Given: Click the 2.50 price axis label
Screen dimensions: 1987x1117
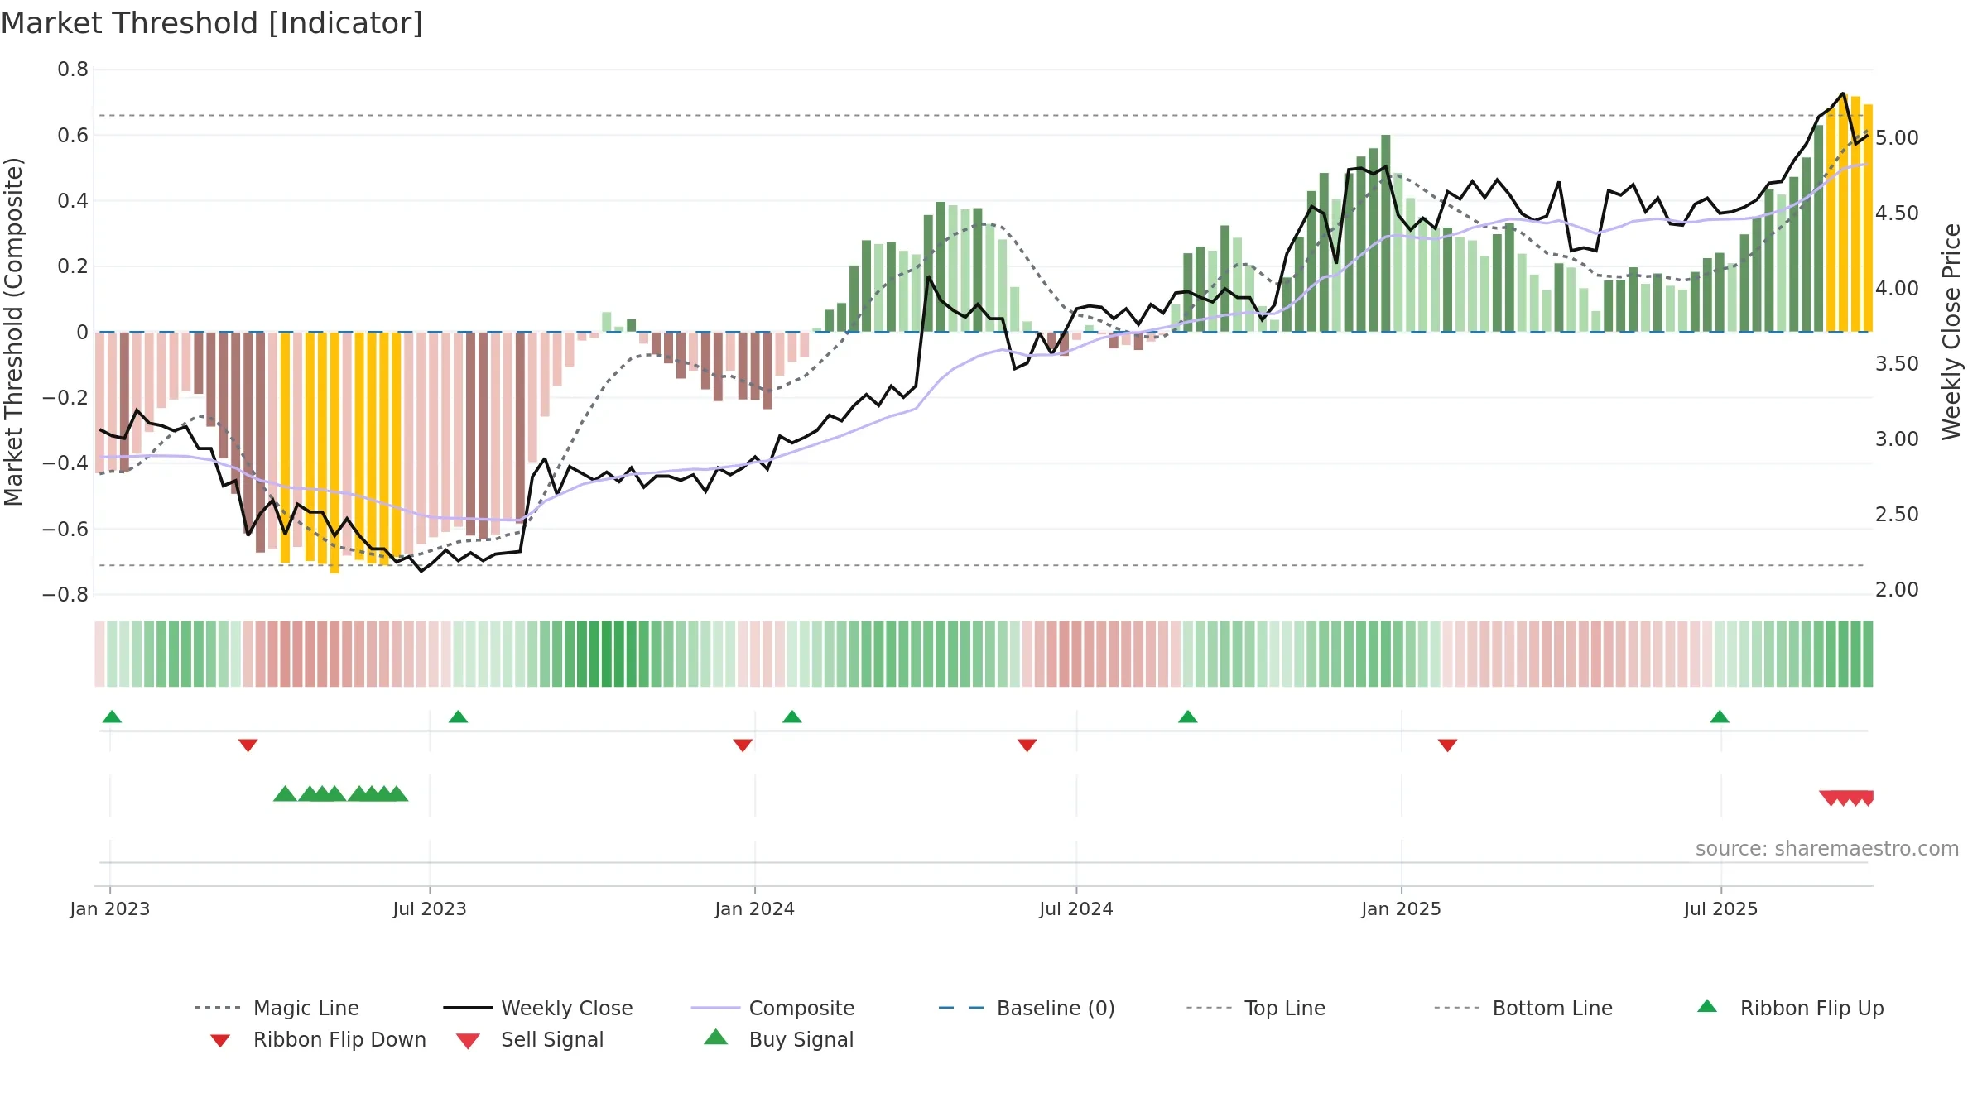Looking at the screenshot, I should tap(1897, 515).
